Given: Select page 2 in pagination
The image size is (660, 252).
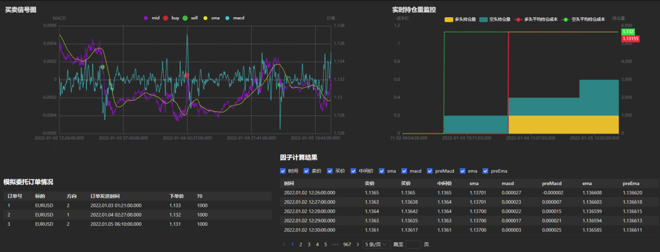Looking at the screenshot, I should point(301,244).
